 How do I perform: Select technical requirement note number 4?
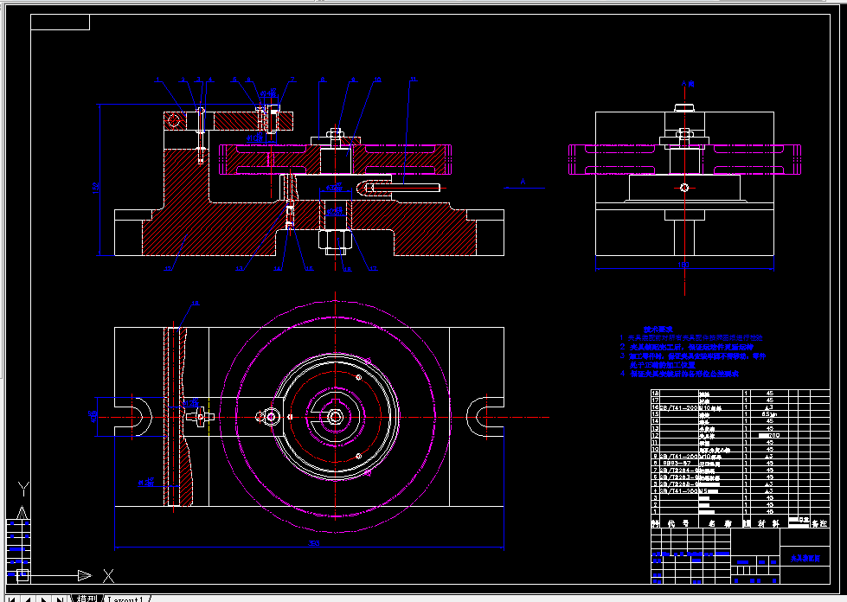click(679, 374)
